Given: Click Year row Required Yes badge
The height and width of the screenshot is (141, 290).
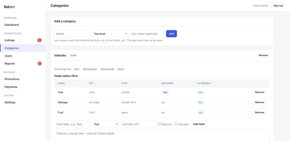Looking at the screenshot, I should pos(165,93).
